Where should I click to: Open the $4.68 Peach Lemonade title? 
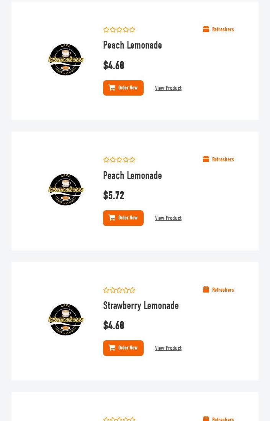click(133, 45)
